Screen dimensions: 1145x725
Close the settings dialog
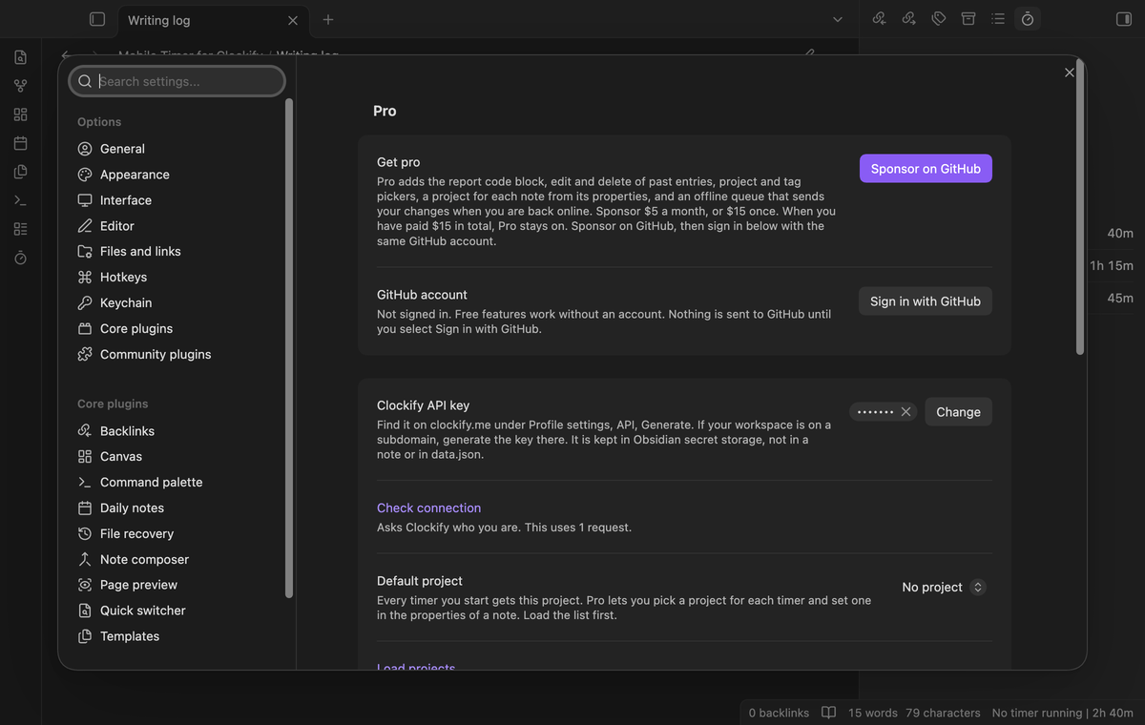click(1070, 72)
